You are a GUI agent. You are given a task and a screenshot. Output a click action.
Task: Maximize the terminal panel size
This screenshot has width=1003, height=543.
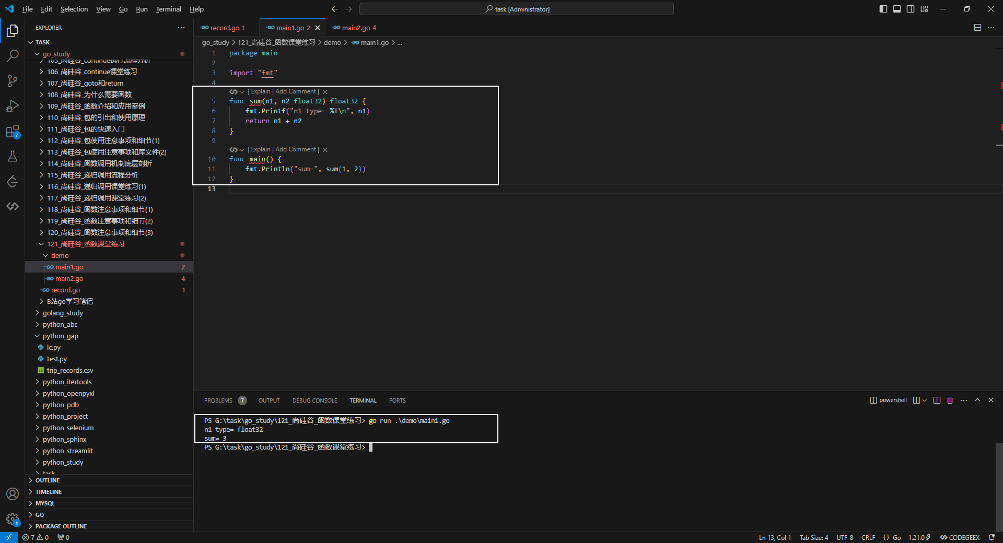[977, 400]
